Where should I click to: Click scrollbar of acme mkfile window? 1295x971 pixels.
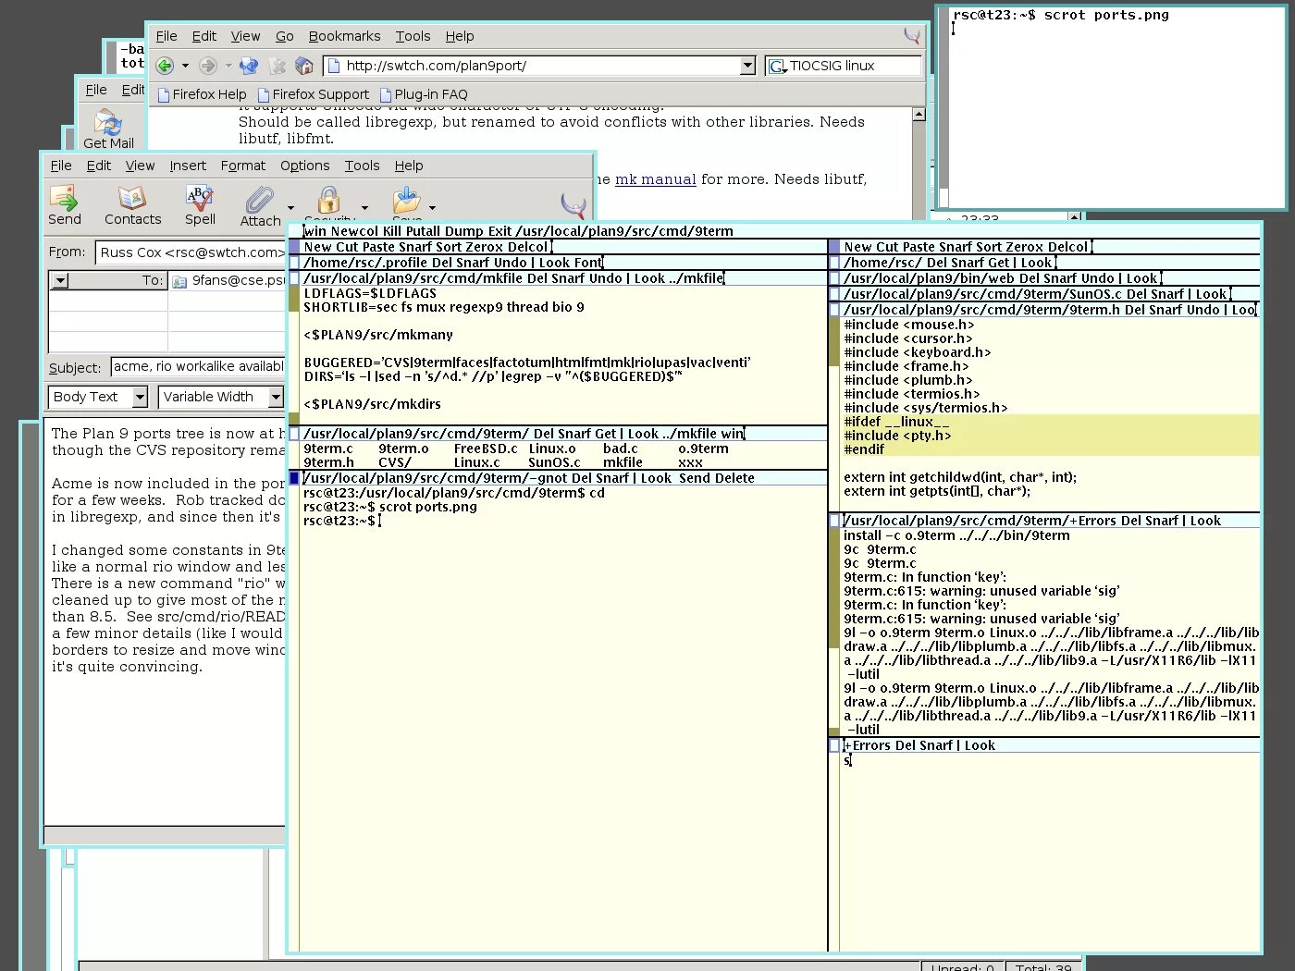coord(294,355)
